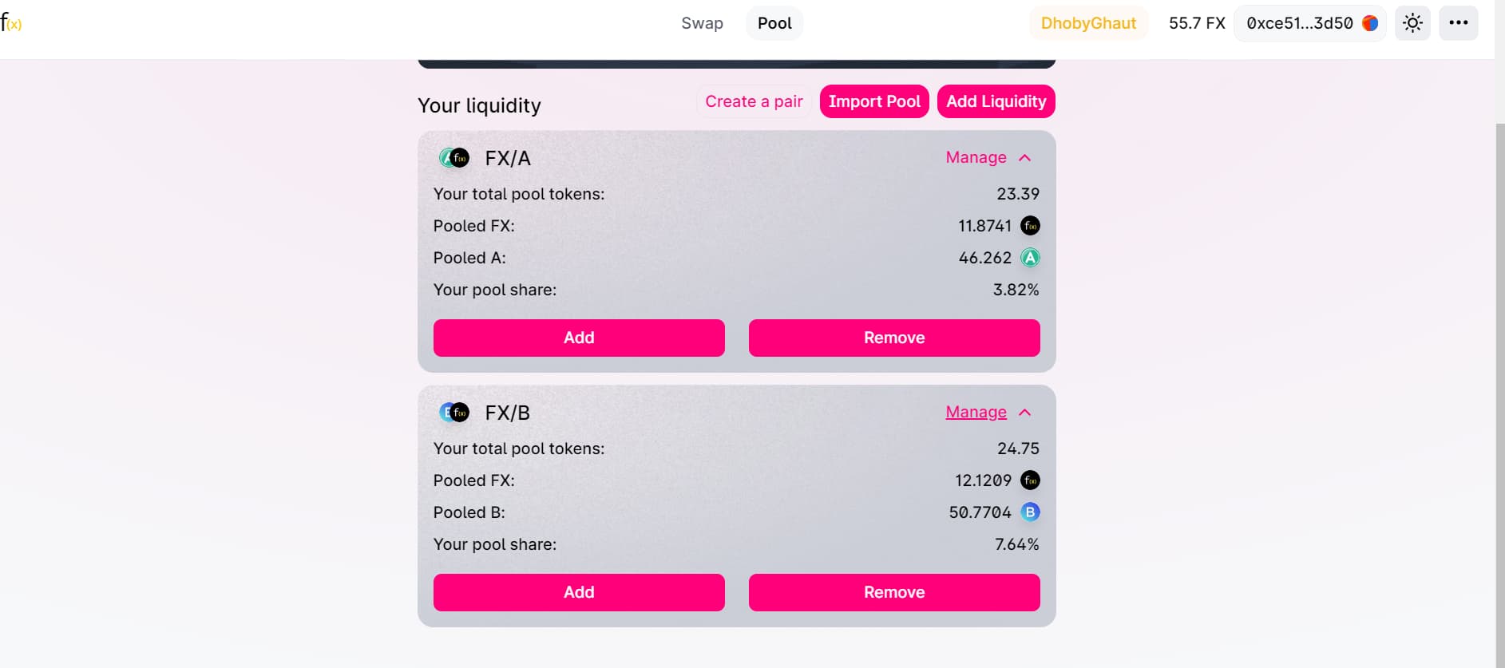Click the FX/A pair token icon
Image resolution: width=1505 pixels, height=668 pixels.
click(454, 158)
